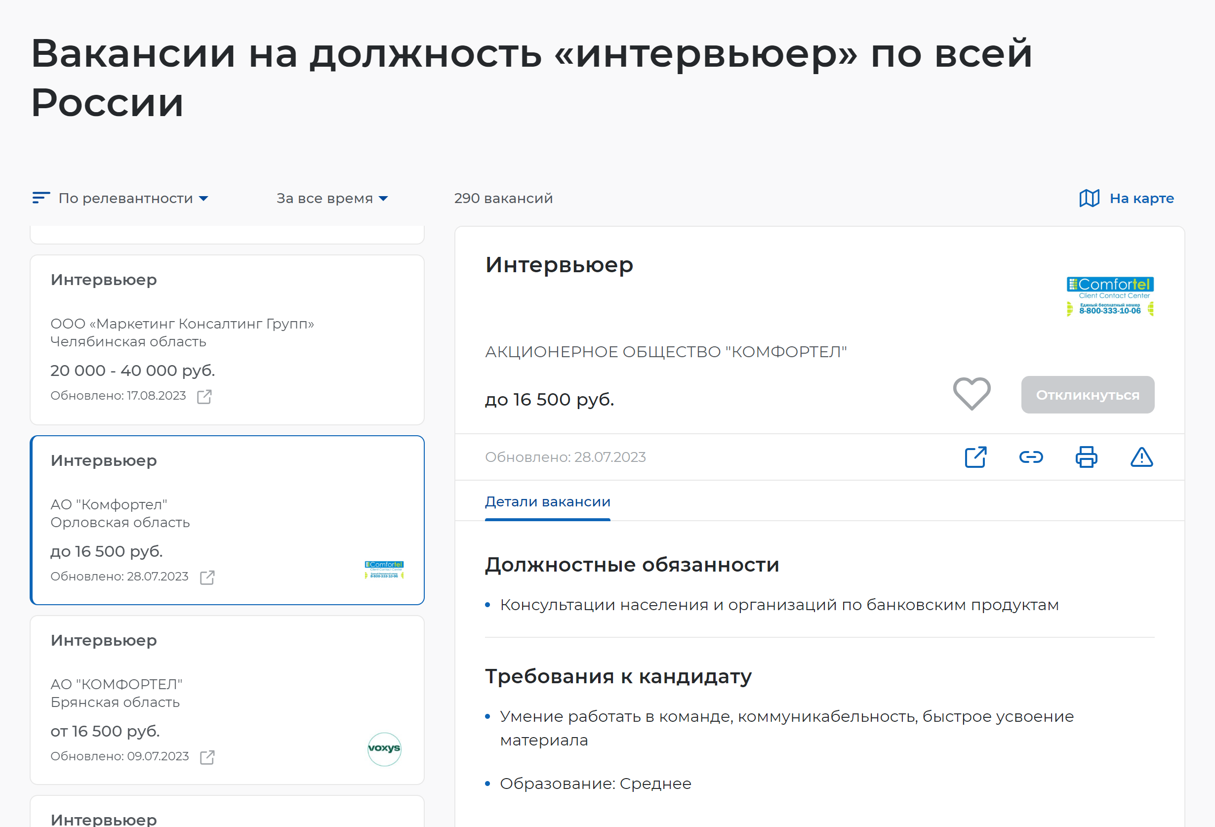Image resolution: width=1215 pixels, height=827 pixels.
Task: Add vacancy to favorites with heart icon
Action: point(972,394)
